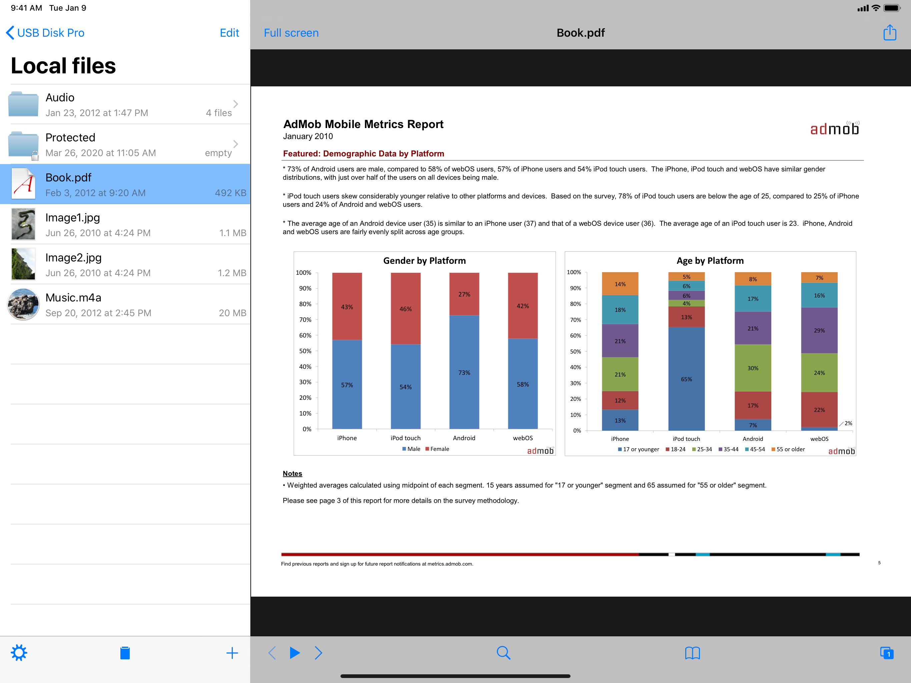Click January 2010 date text
This screenshot has height=683, width=911.
point(308,136)
